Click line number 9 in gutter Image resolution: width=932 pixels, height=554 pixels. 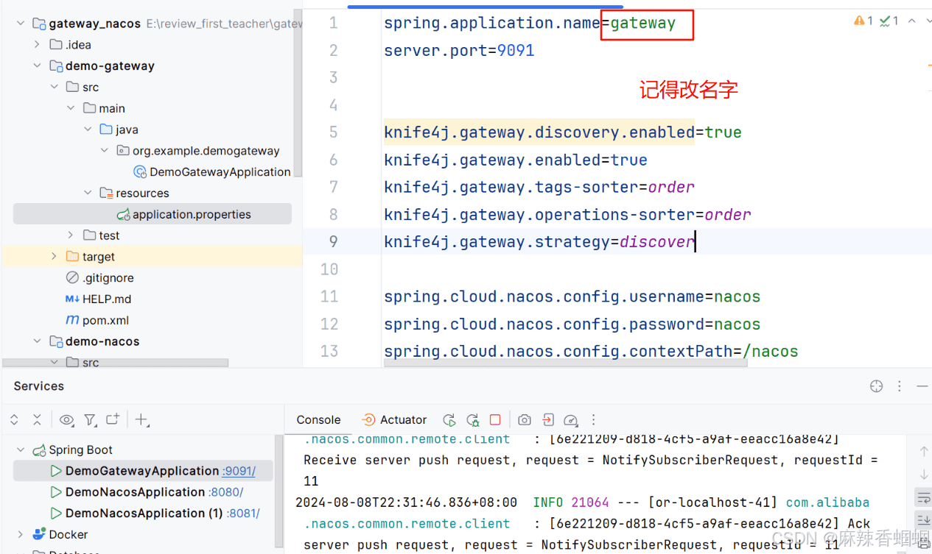pos(333,242)
